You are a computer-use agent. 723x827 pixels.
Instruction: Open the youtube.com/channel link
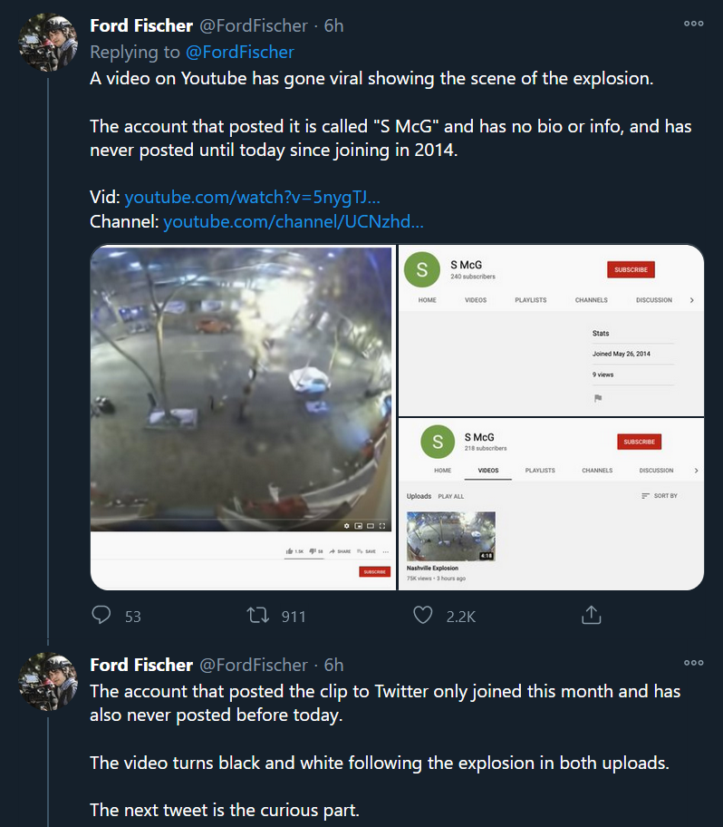294,221
